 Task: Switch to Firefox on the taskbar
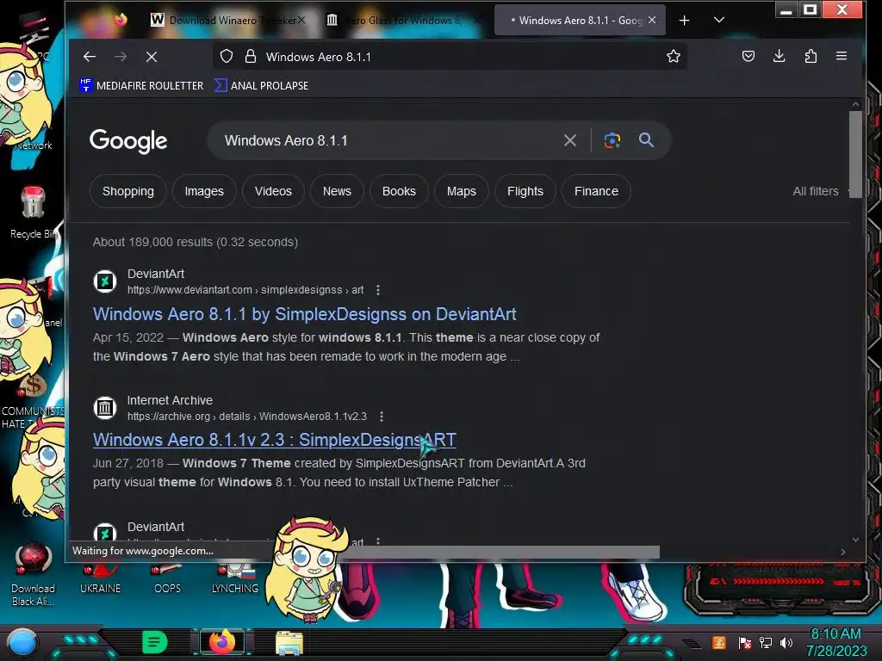(221, 642)
